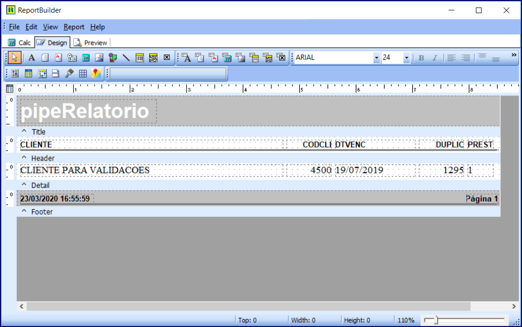Select the PageBreak component tool
The width and height of the screenshot is (522, 327).
[56, 74]
